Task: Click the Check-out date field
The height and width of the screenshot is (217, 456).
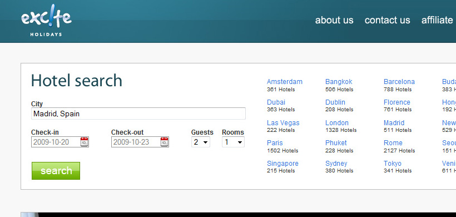Action: pos(140,142)
